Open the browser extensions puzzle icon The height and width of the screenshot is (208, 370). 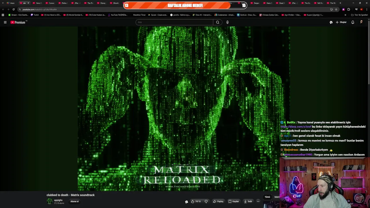(x=349, y=9)
